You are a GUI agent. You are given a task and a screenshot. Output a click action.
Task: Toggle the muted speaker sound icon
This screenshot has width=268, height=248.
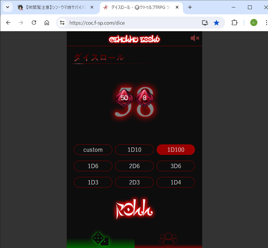[x=195, y=38]
